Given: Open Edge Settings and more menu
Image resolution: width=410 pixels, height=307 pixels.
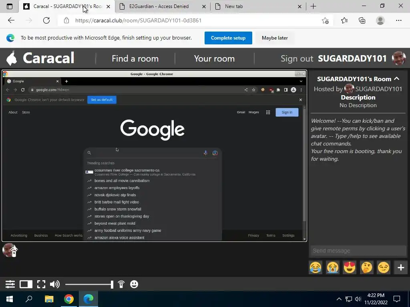Looking at the screenshot, I should point(398,20).
